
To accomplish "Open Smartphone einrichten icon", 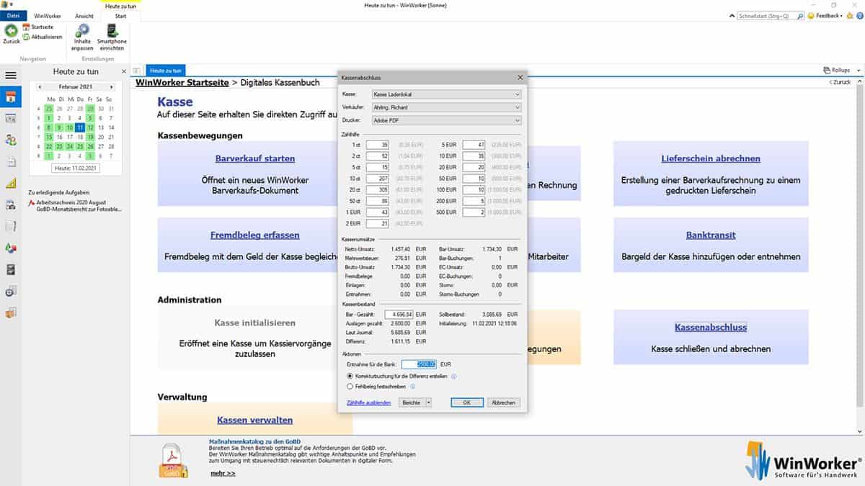I will point(112,30).
